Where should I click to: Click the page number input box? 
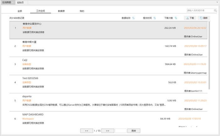pyautogui.click(x=121, y=131)
